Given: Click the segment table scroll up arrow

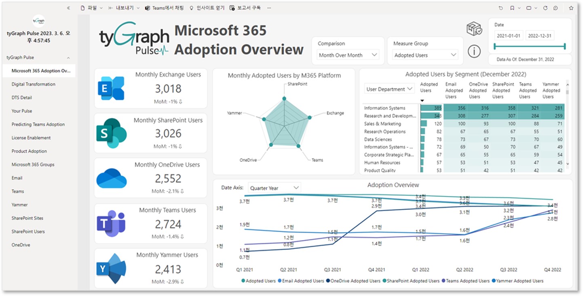Looking at the screenshot, I should 568,85.
